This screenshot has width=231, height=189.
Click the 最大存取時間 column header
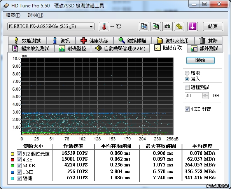[x=161, y=146]
